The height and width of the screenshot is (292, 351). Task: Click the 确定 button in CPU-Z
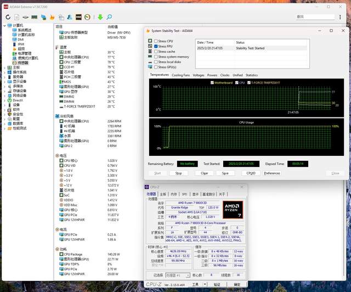237,284
